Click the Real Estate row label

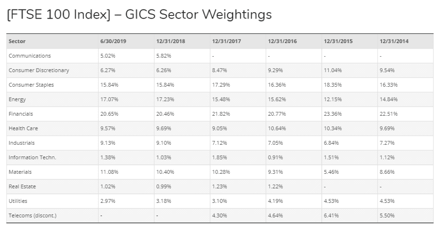coord(22,186)
